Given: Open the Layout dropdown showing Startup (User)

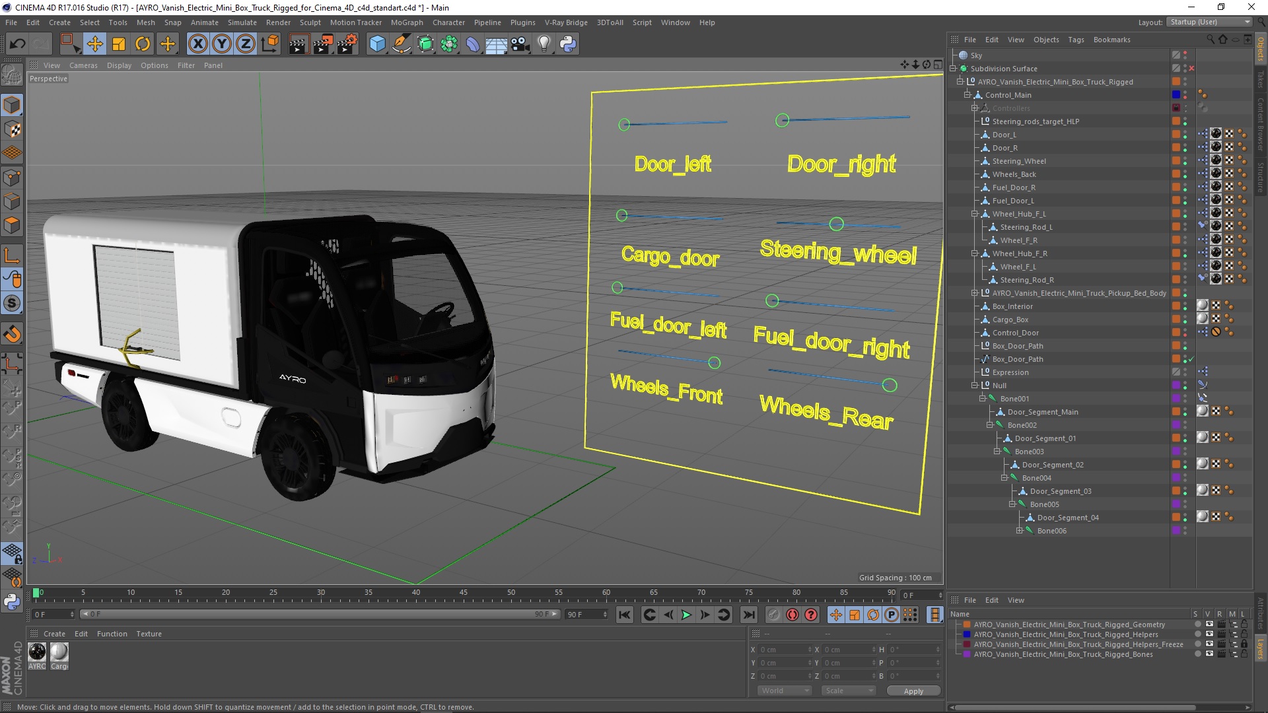Looking at the screenshot, I should [x=1210, y=22].
